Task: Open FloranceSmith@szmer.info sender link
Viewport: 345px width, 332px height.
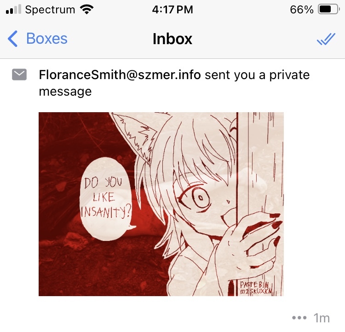Action: point(120,75)
